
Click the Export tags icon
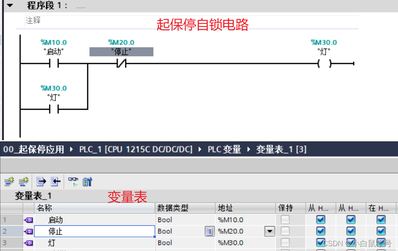click(41, 182)
